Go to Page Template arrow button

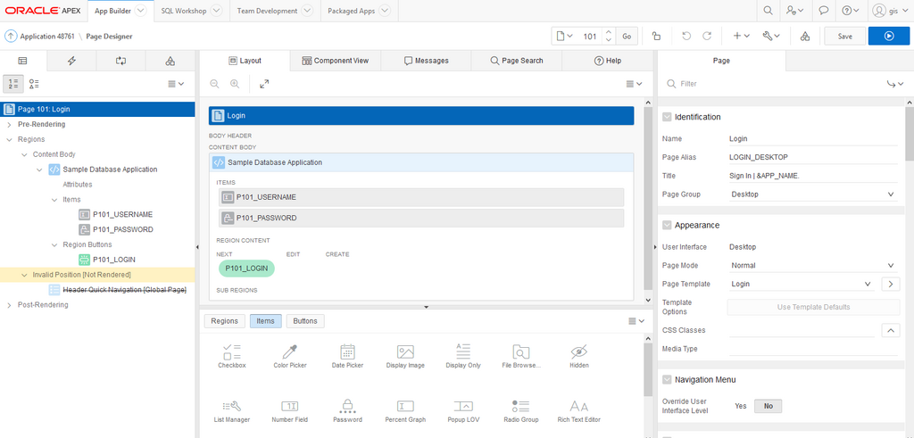(x=890, y=285)
